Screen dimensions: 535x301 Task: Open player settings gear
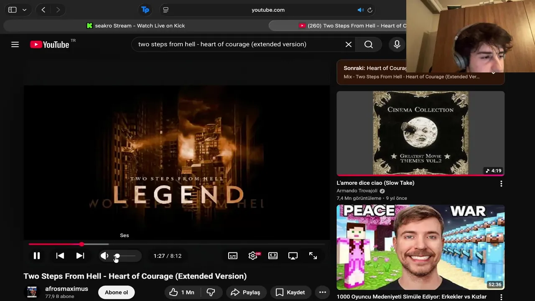[x=253, y=256]
